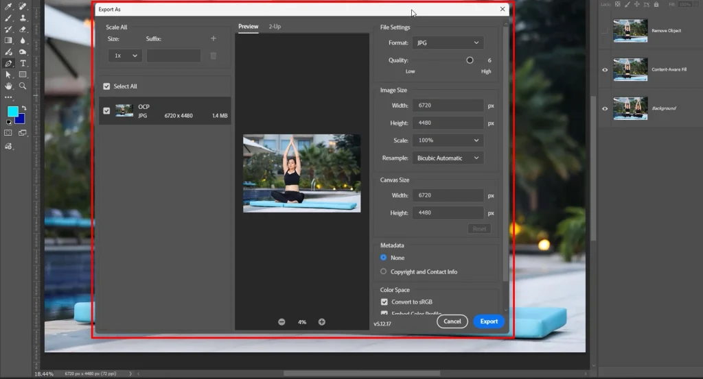This screenshot has height=379, width=703.
Task: Select the Blur tool
Action: [x=23, y=40]
